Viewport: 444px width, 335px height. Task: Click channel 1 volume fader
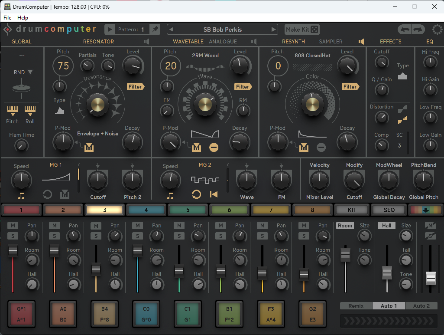click(x=13, y=251)
